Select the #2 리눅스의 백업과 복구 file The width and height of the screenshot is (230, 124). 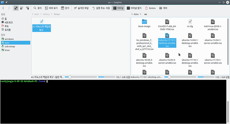point(42,26)
